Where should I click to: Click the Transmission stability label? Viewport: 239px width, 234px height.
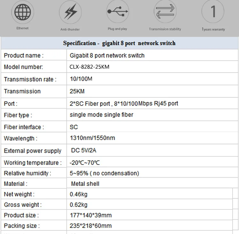click(x=165, y=29)
